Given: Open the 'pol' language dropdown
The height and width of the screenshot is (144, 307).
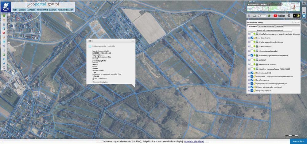Looking at the screenshot, I should tap(262, 16).
